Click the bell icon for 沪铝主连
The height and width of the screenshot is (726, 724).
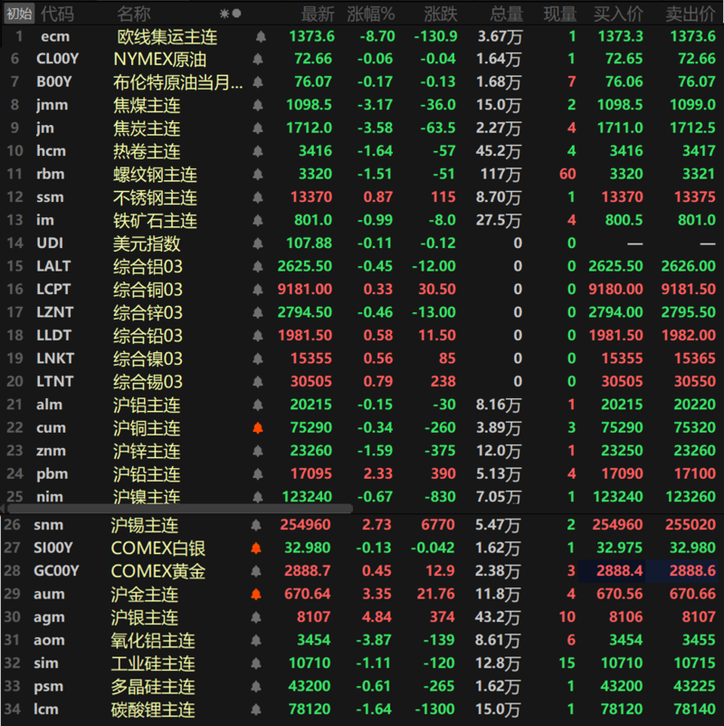click(x=258, y=405)
